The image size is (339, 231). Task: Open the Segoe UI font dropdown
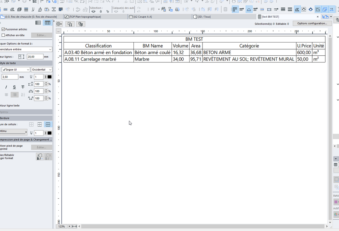16,69
